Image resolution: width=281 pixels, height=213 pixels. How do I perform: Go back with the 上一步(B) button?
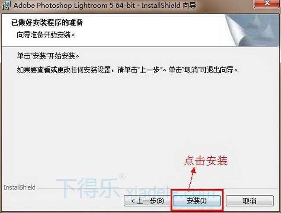click(147, 201)
